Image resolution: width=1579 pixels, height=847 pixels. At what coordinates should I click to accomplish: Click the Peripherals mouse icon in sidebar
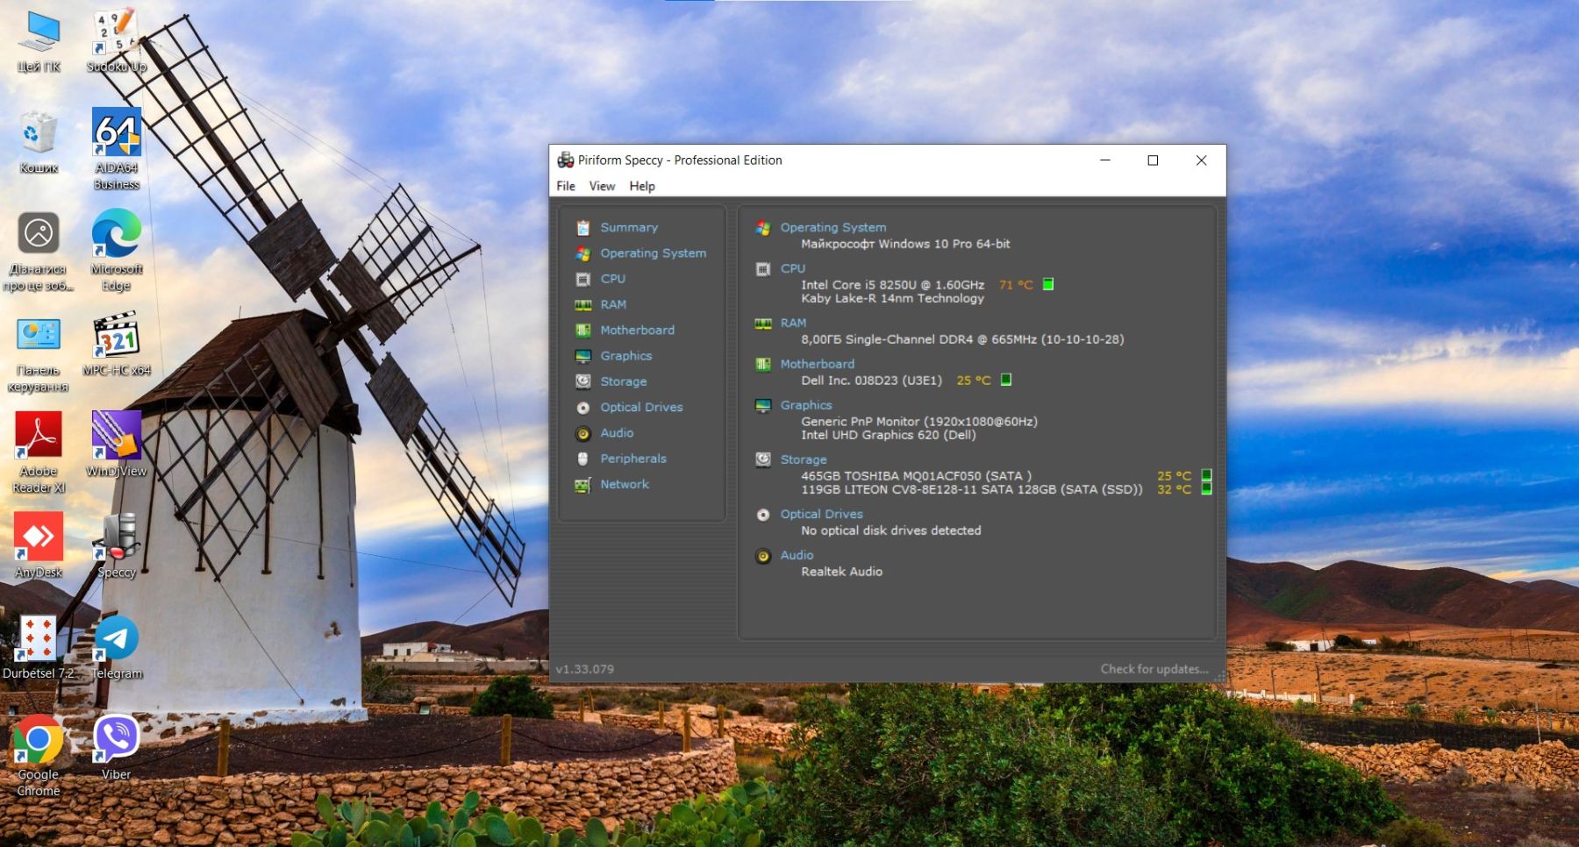click(582, 459)
